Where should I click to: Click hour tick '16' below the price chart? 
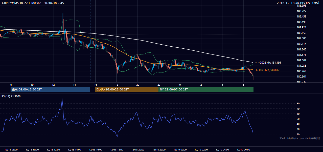point(96,85)
